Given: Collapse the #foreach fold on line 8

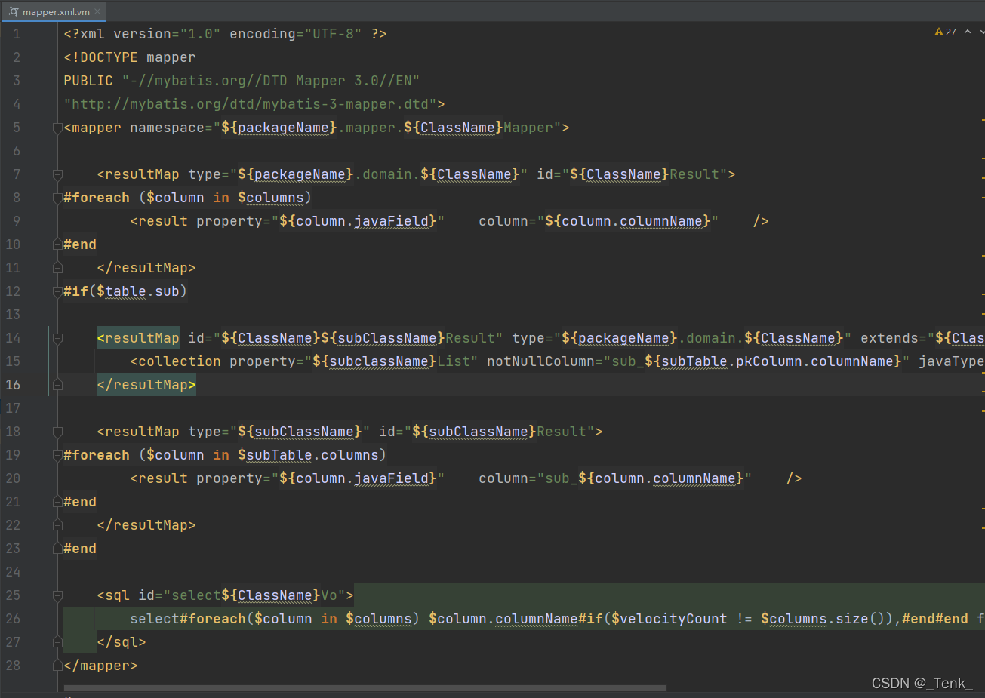Looking at the screenshot, I should [x=57, y=198].
